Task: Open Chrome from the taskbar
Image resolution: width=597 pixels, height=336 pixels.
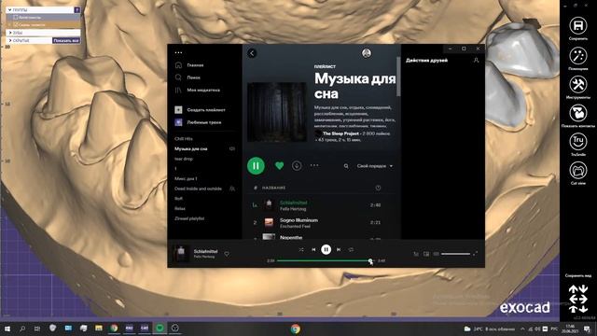Action: (x=114, y=328)
